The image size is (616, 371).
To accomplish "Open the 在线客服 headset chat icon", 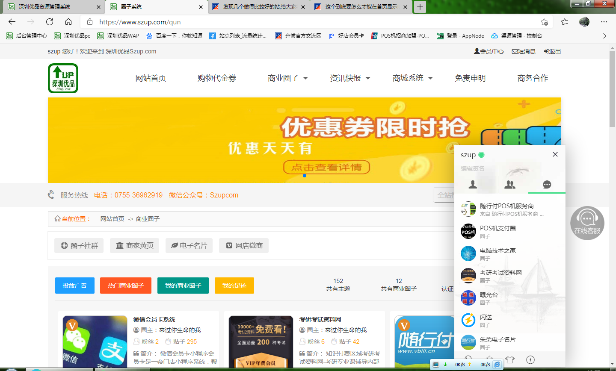I will point(587,223).
